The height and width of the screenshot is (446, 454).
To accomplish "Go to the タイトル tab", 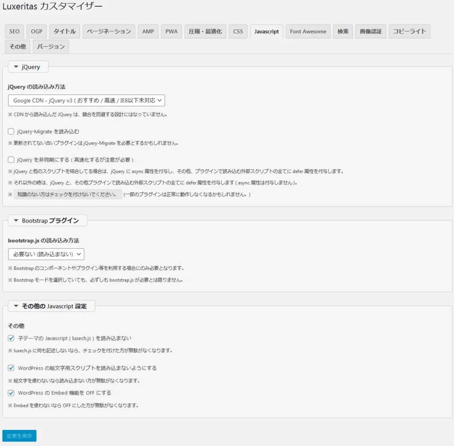I will (65, 32).
